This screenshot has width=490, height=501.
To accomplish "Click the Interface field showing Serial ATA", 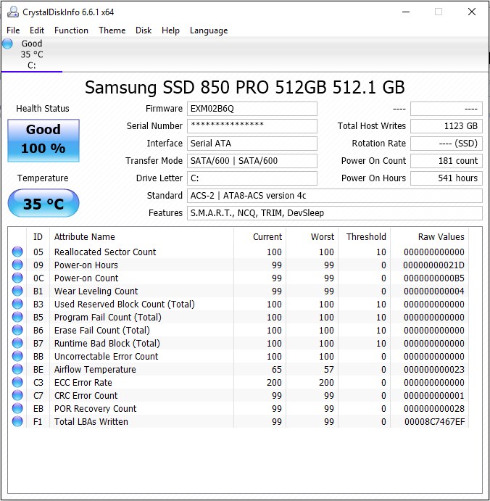I will tap(252, 143).
